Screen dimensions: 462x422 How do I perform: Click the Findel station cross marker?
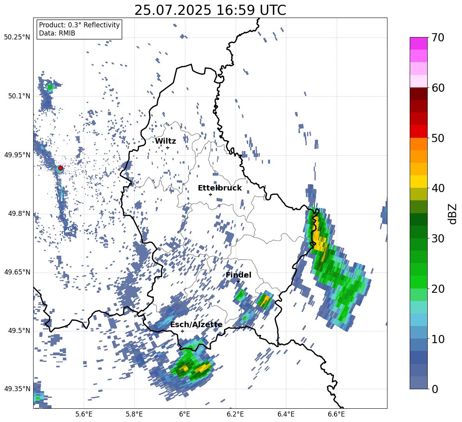238,282
